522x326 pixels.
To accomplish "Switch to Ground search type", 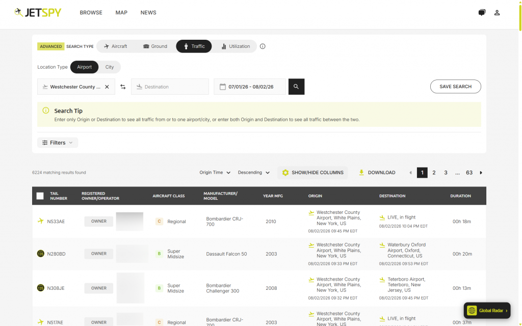I will pos(155,46).
